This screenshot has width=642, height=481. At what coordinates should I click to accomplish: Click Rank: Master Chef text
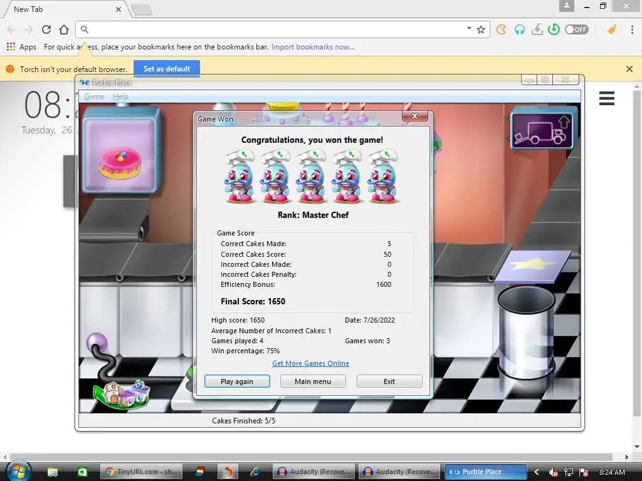pos(313,215)
